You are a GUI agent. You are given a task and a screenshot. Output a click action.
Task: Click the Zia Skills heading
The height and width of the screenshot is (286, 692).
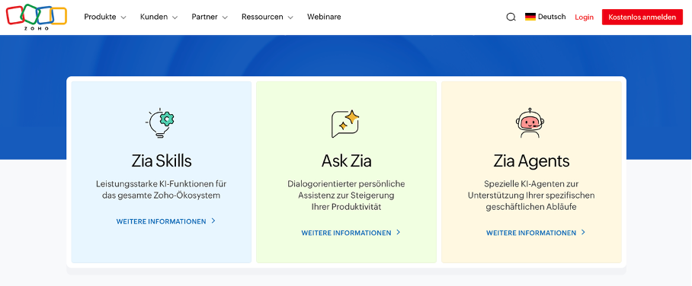[162, 161]
